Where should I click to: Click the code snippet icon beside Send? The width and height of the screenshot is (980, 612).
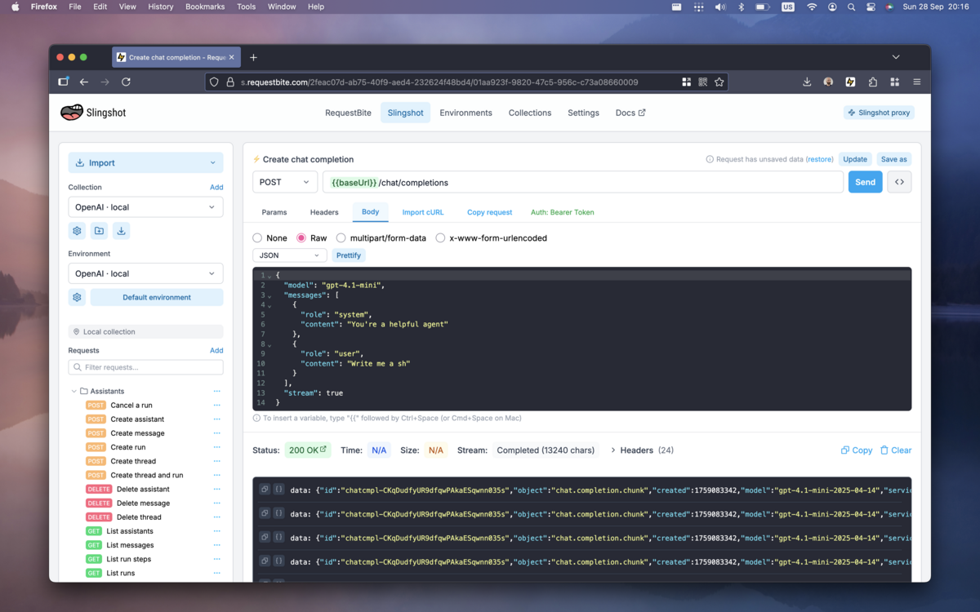899,182
